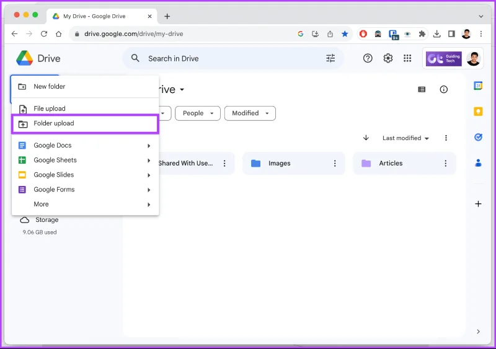Open a new browser tab
This screenshot has height=349, width=496.
pos(167,16)
